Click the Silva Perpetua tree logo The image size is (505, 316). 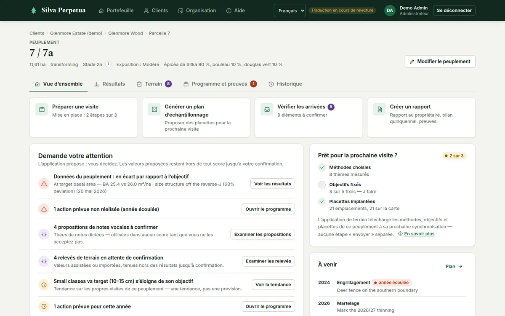coord(34,11)
